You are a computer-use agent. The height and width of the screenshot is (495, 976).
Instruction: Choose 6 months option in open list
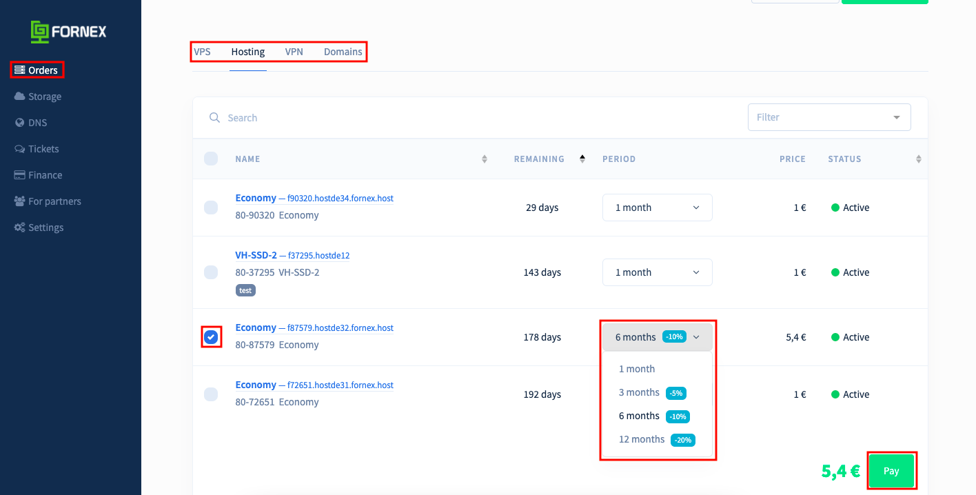pyautogui.click(x=654, y=416)
